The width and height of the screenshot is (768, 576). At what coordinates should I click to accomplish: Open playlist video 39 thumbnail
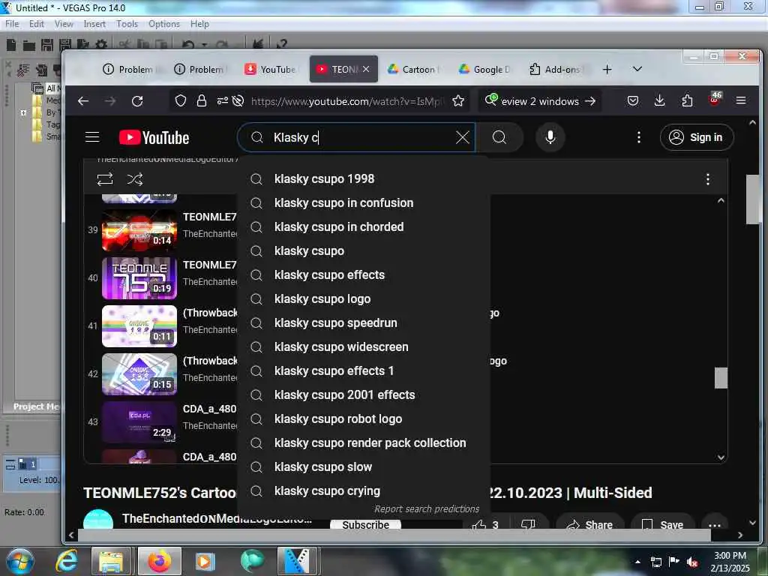pos(139,230)
